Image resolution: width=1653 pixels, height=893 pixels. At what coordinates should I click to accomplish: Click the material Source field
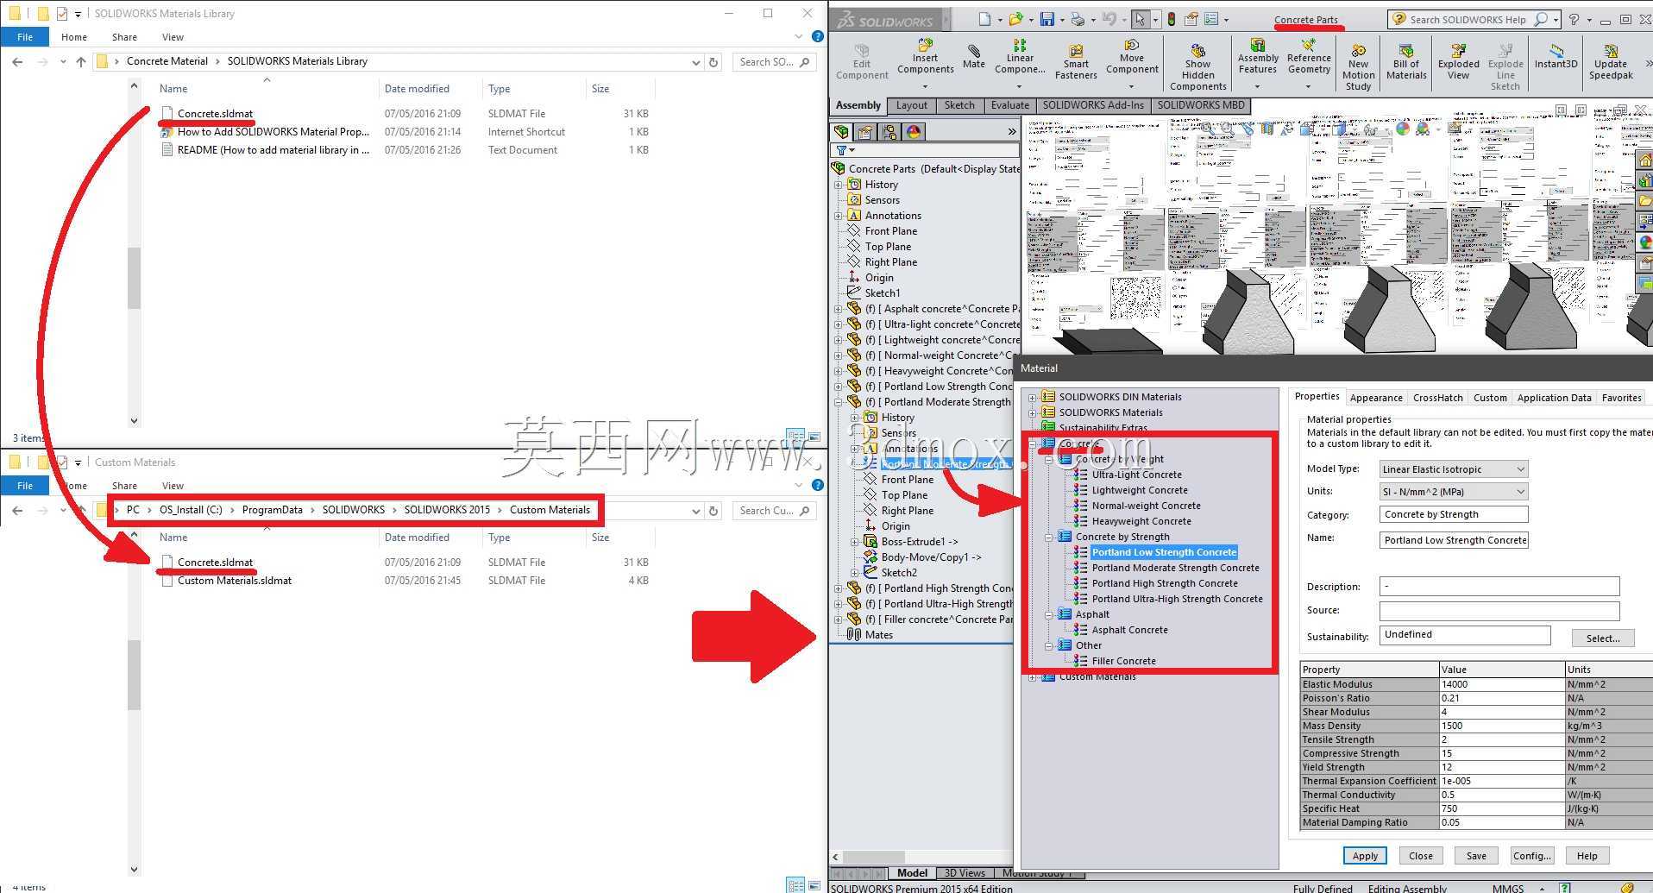point(1499,611)
